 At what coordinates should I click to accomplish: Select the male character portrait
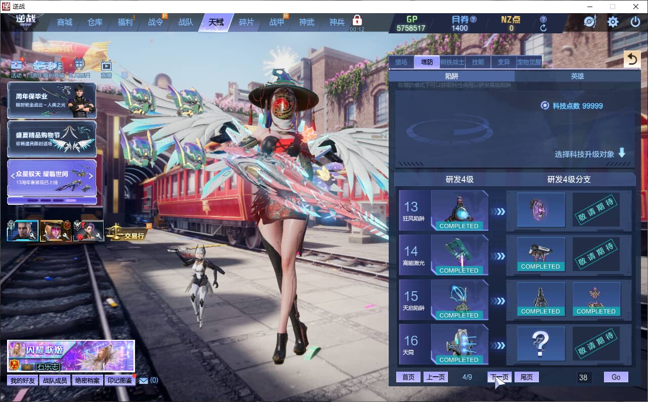coord(23,231)
